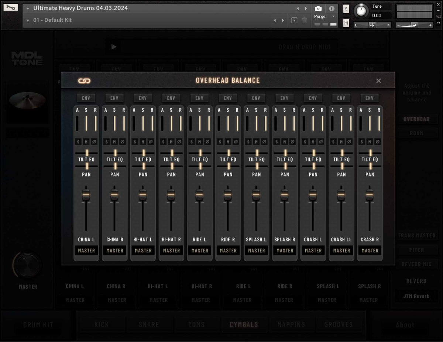The image size is (443, 342).
Task: Click the ROOM button on the right panel
Action: click(416, 133)
